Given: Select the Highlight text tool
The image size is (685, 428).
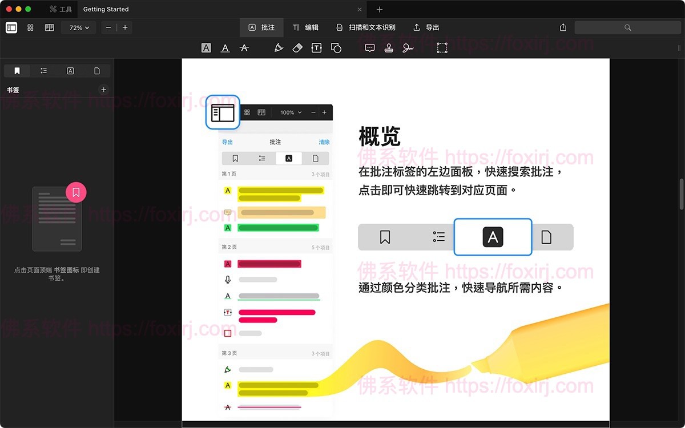Looking at the screenshot, I should coord(206,47).
